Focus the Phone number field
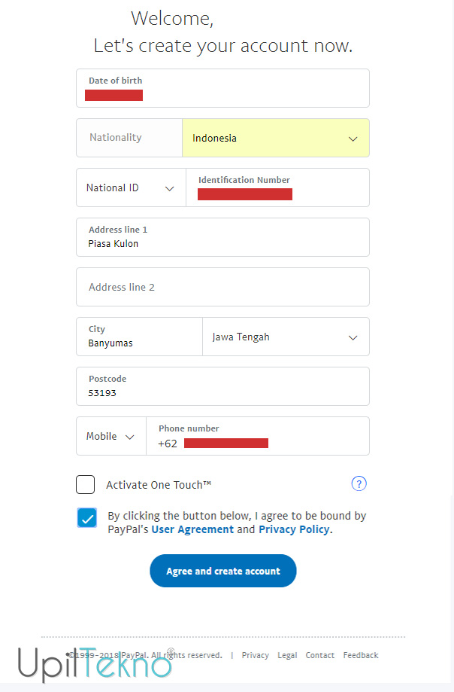Viewport: 454px width, 692px height. (258, 436)
